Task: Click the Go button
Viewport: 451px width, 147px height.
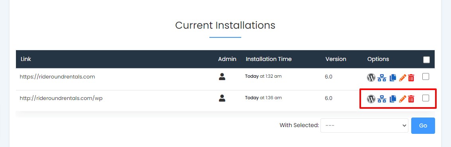Action: tap(423, 126)
